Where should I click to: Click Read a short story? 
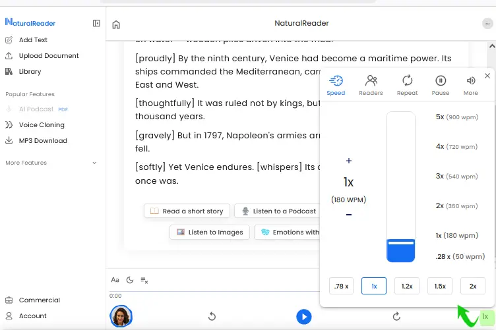tap(187, 211)
